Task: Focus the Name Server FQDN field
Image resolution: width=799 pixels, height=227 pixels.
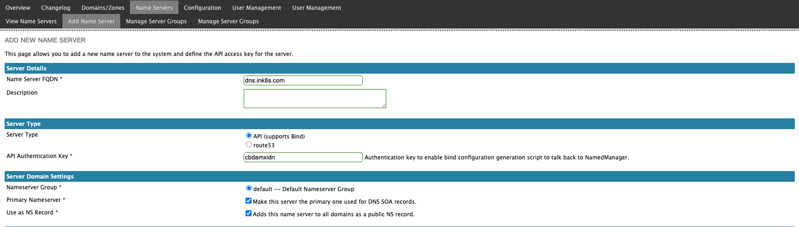Action: tap(303, 80)
